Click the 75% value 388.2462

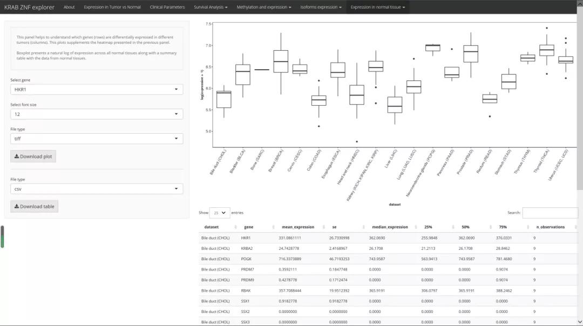click(x=504, y=291)
